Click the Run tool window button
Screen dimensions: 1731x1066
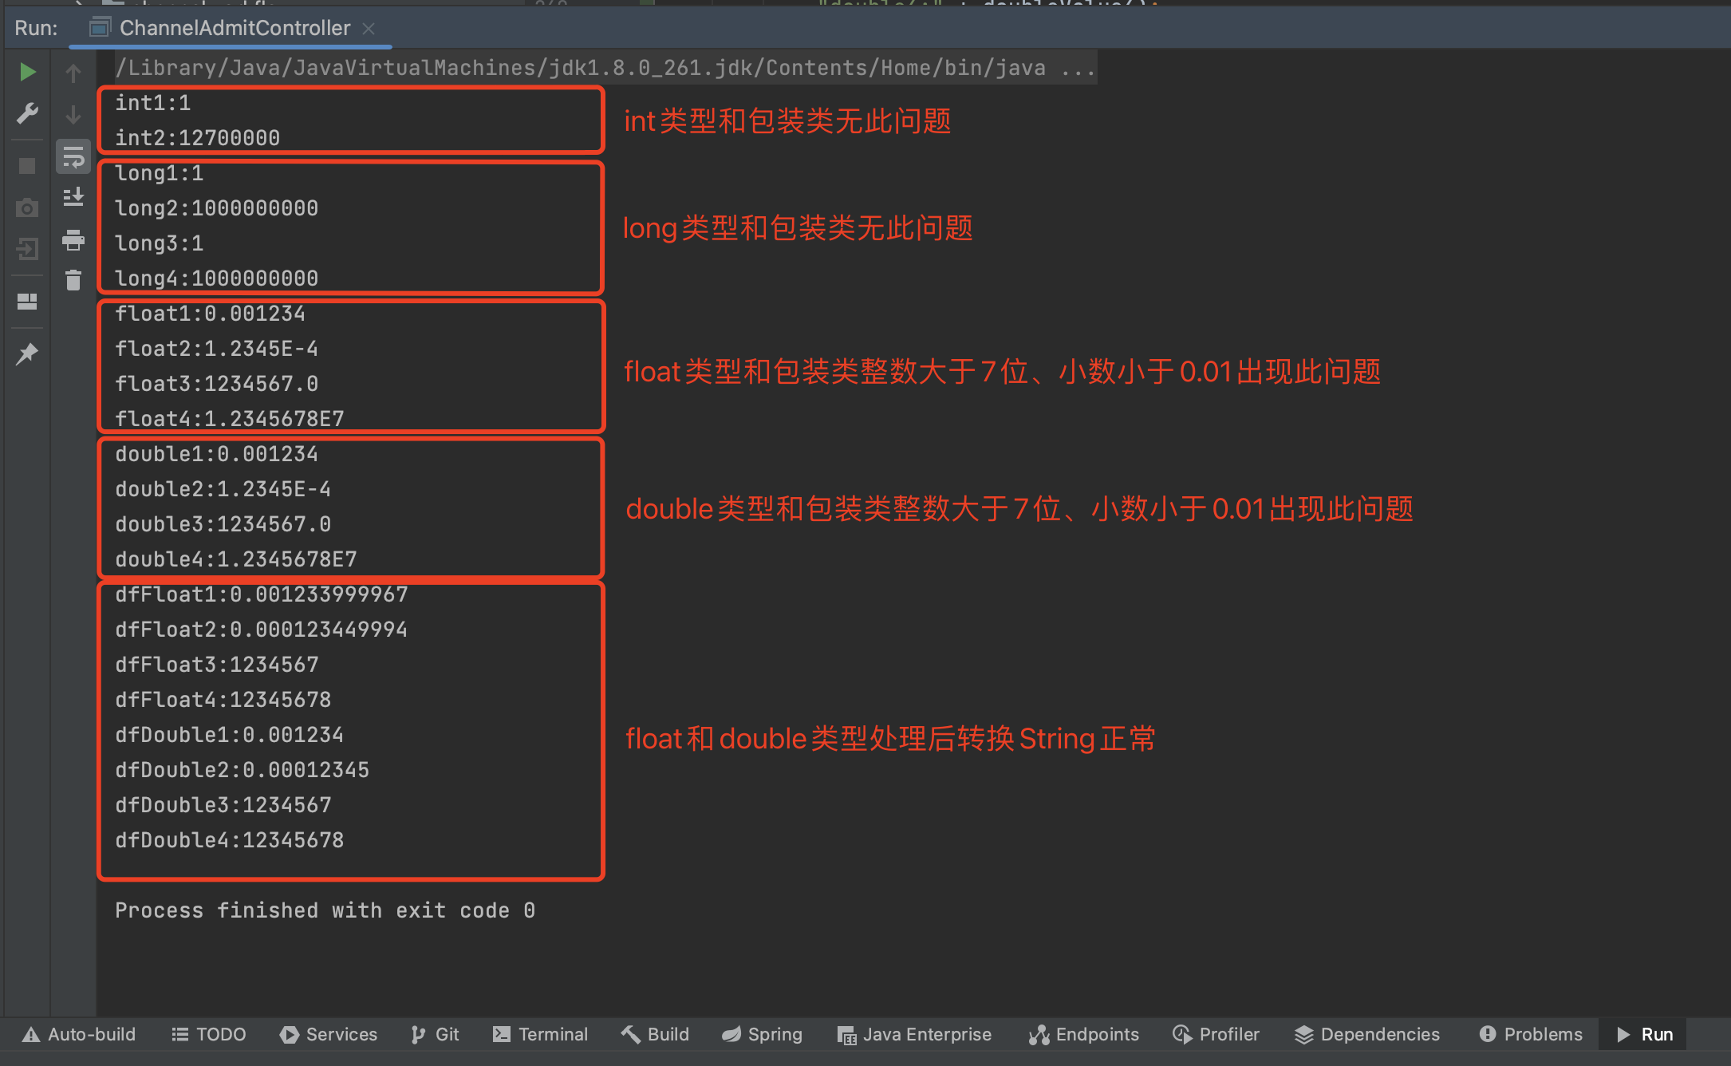click(1644, 1034)
